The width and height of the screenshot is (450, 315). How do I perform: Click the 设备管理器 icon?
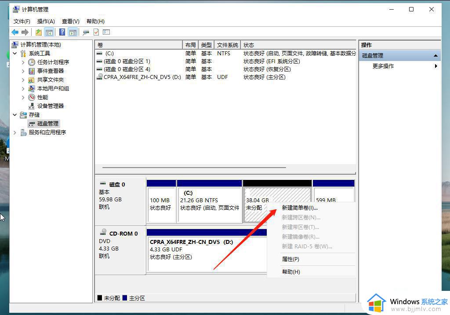pos(32,106)
